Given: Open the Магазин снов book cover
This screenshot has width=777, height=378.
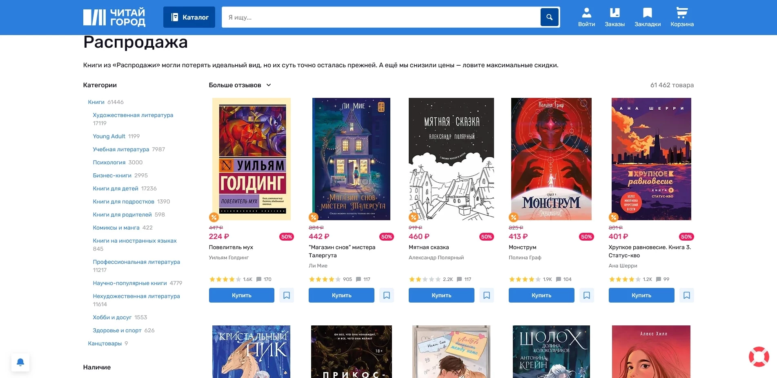Looking at the screenshot, I should (351, 159).
